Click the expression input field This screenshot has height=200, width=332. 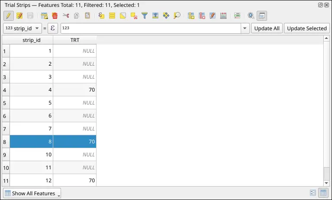[150, 29]
